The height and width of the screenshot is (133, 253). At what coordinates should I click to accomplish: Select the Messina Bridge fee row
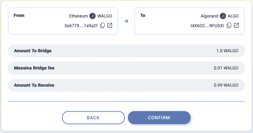point(126,68)
